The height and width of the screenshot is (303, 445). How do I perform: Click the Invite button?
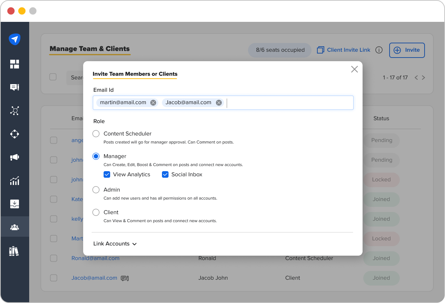407,50
